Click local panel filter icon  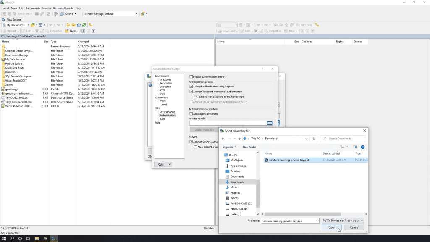pyautogui.click(x=41, y=25)
